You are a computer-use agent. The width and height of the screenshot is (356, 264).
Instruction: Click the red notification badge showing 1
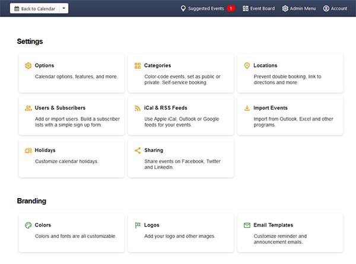[231, 9]
